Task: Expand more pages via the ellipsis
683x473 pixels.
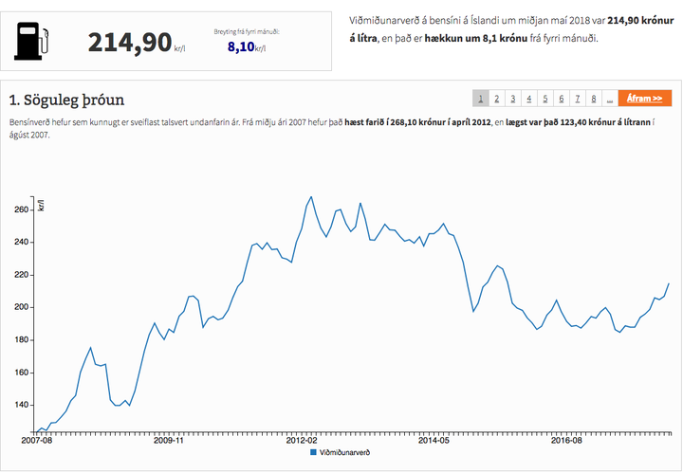Action: tap(608, 99)
